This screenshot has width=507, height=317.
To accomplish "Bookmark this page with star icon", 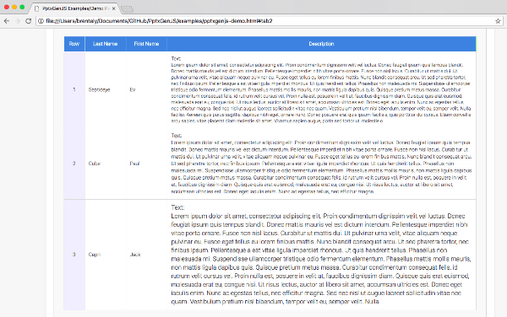I will (x=498, y=21).
